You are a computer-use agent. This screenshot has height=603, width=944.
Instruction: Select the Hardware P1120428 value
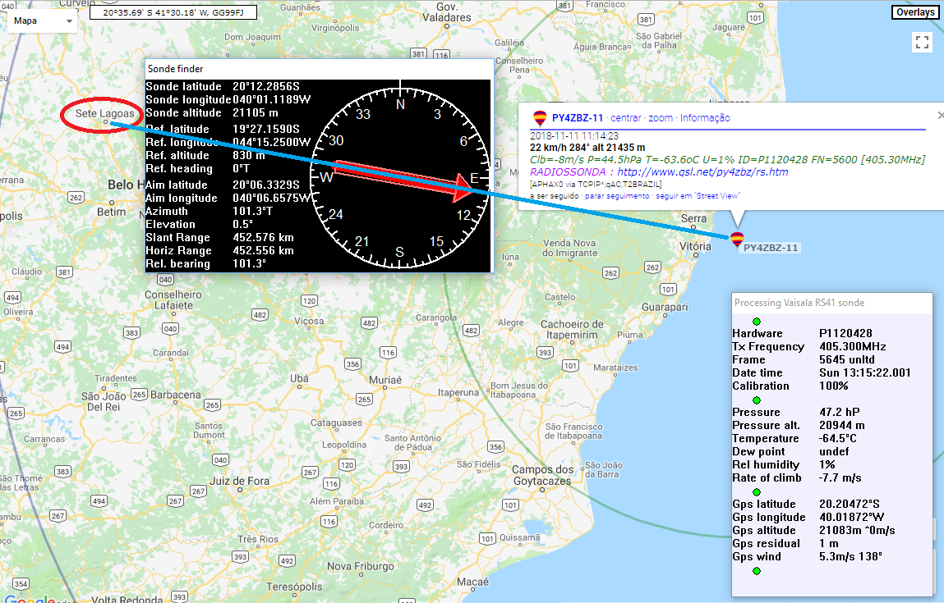pos(845,334)
